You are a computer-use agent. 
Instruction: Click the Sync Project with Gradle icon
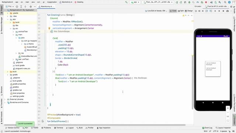click(x=211, y=2)
